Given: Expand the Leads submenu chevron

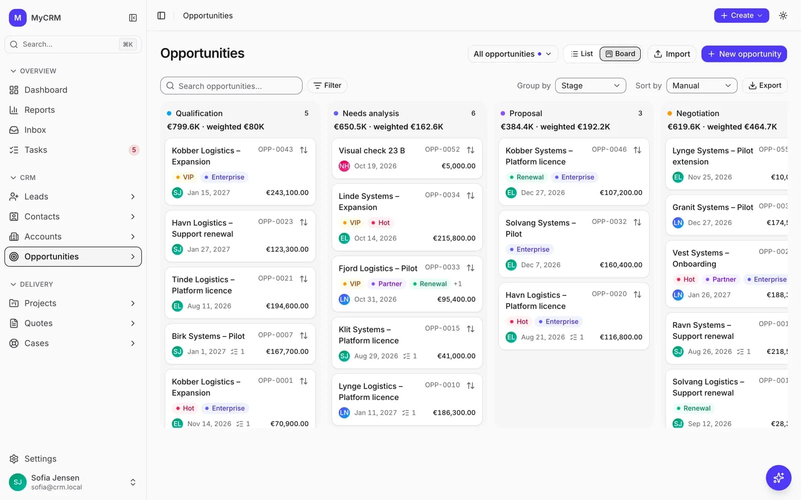Looking at the screenshot, I should tap(133, 197).
